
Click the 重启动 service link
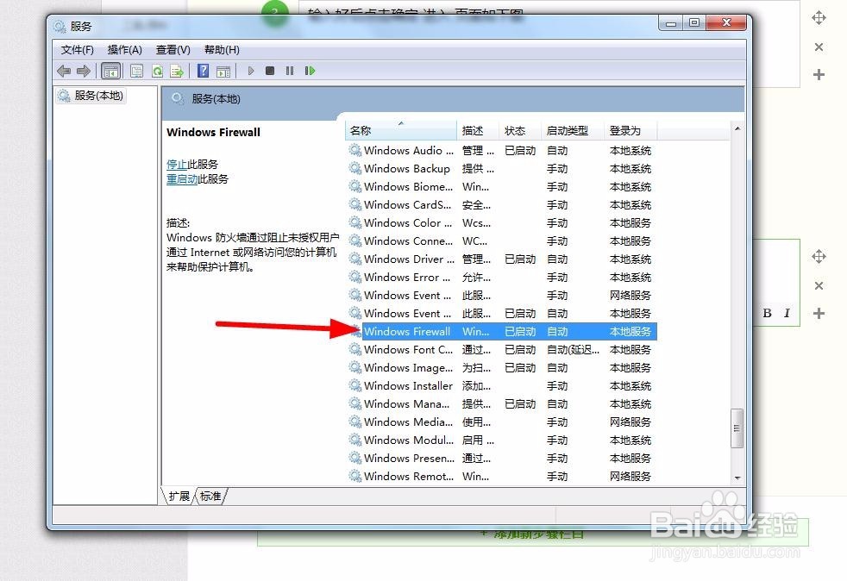[x=182, y=178]
